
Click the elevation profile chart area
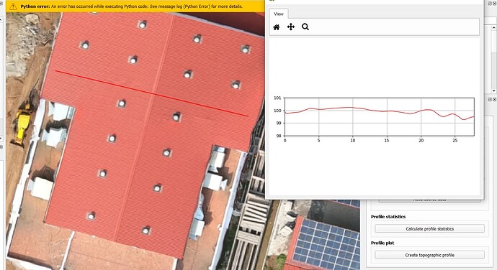pos(380,117)
